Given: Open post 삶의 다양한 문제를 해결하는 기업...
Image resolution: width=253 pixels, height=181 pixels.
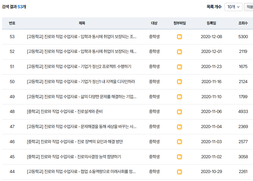Looking at the screenshot, I should [x=82, y=97].
